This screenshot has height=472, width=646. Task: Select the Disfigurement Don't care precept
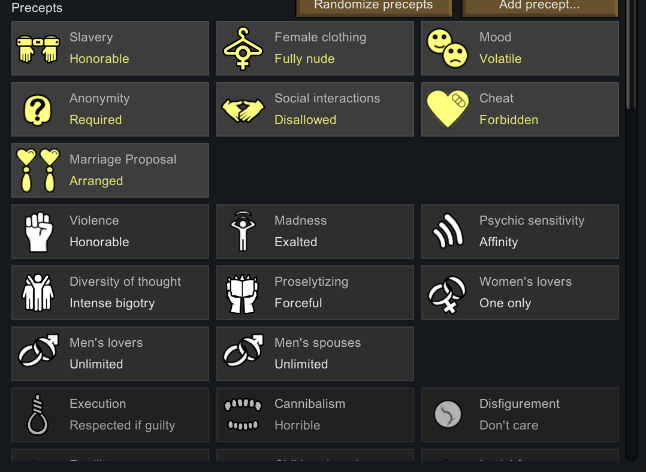(520, 414)
